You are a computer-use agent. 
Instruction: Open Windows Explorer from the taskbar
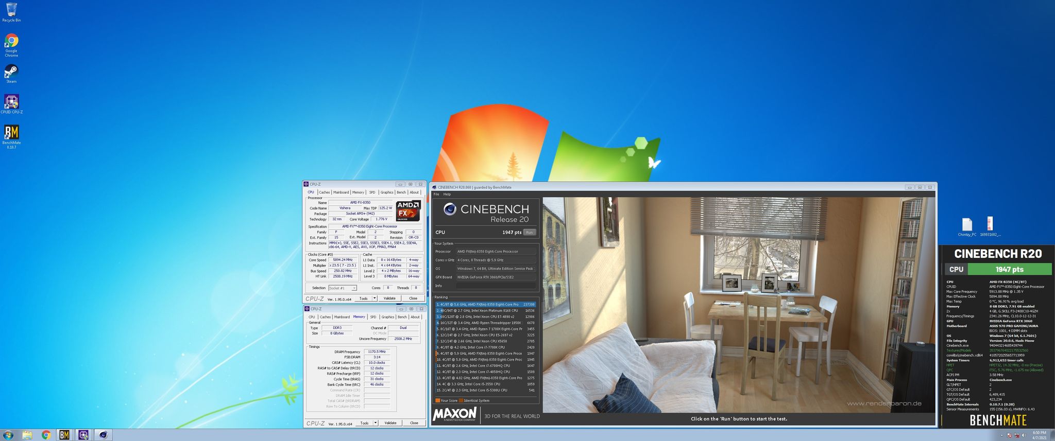click(27, 435)
